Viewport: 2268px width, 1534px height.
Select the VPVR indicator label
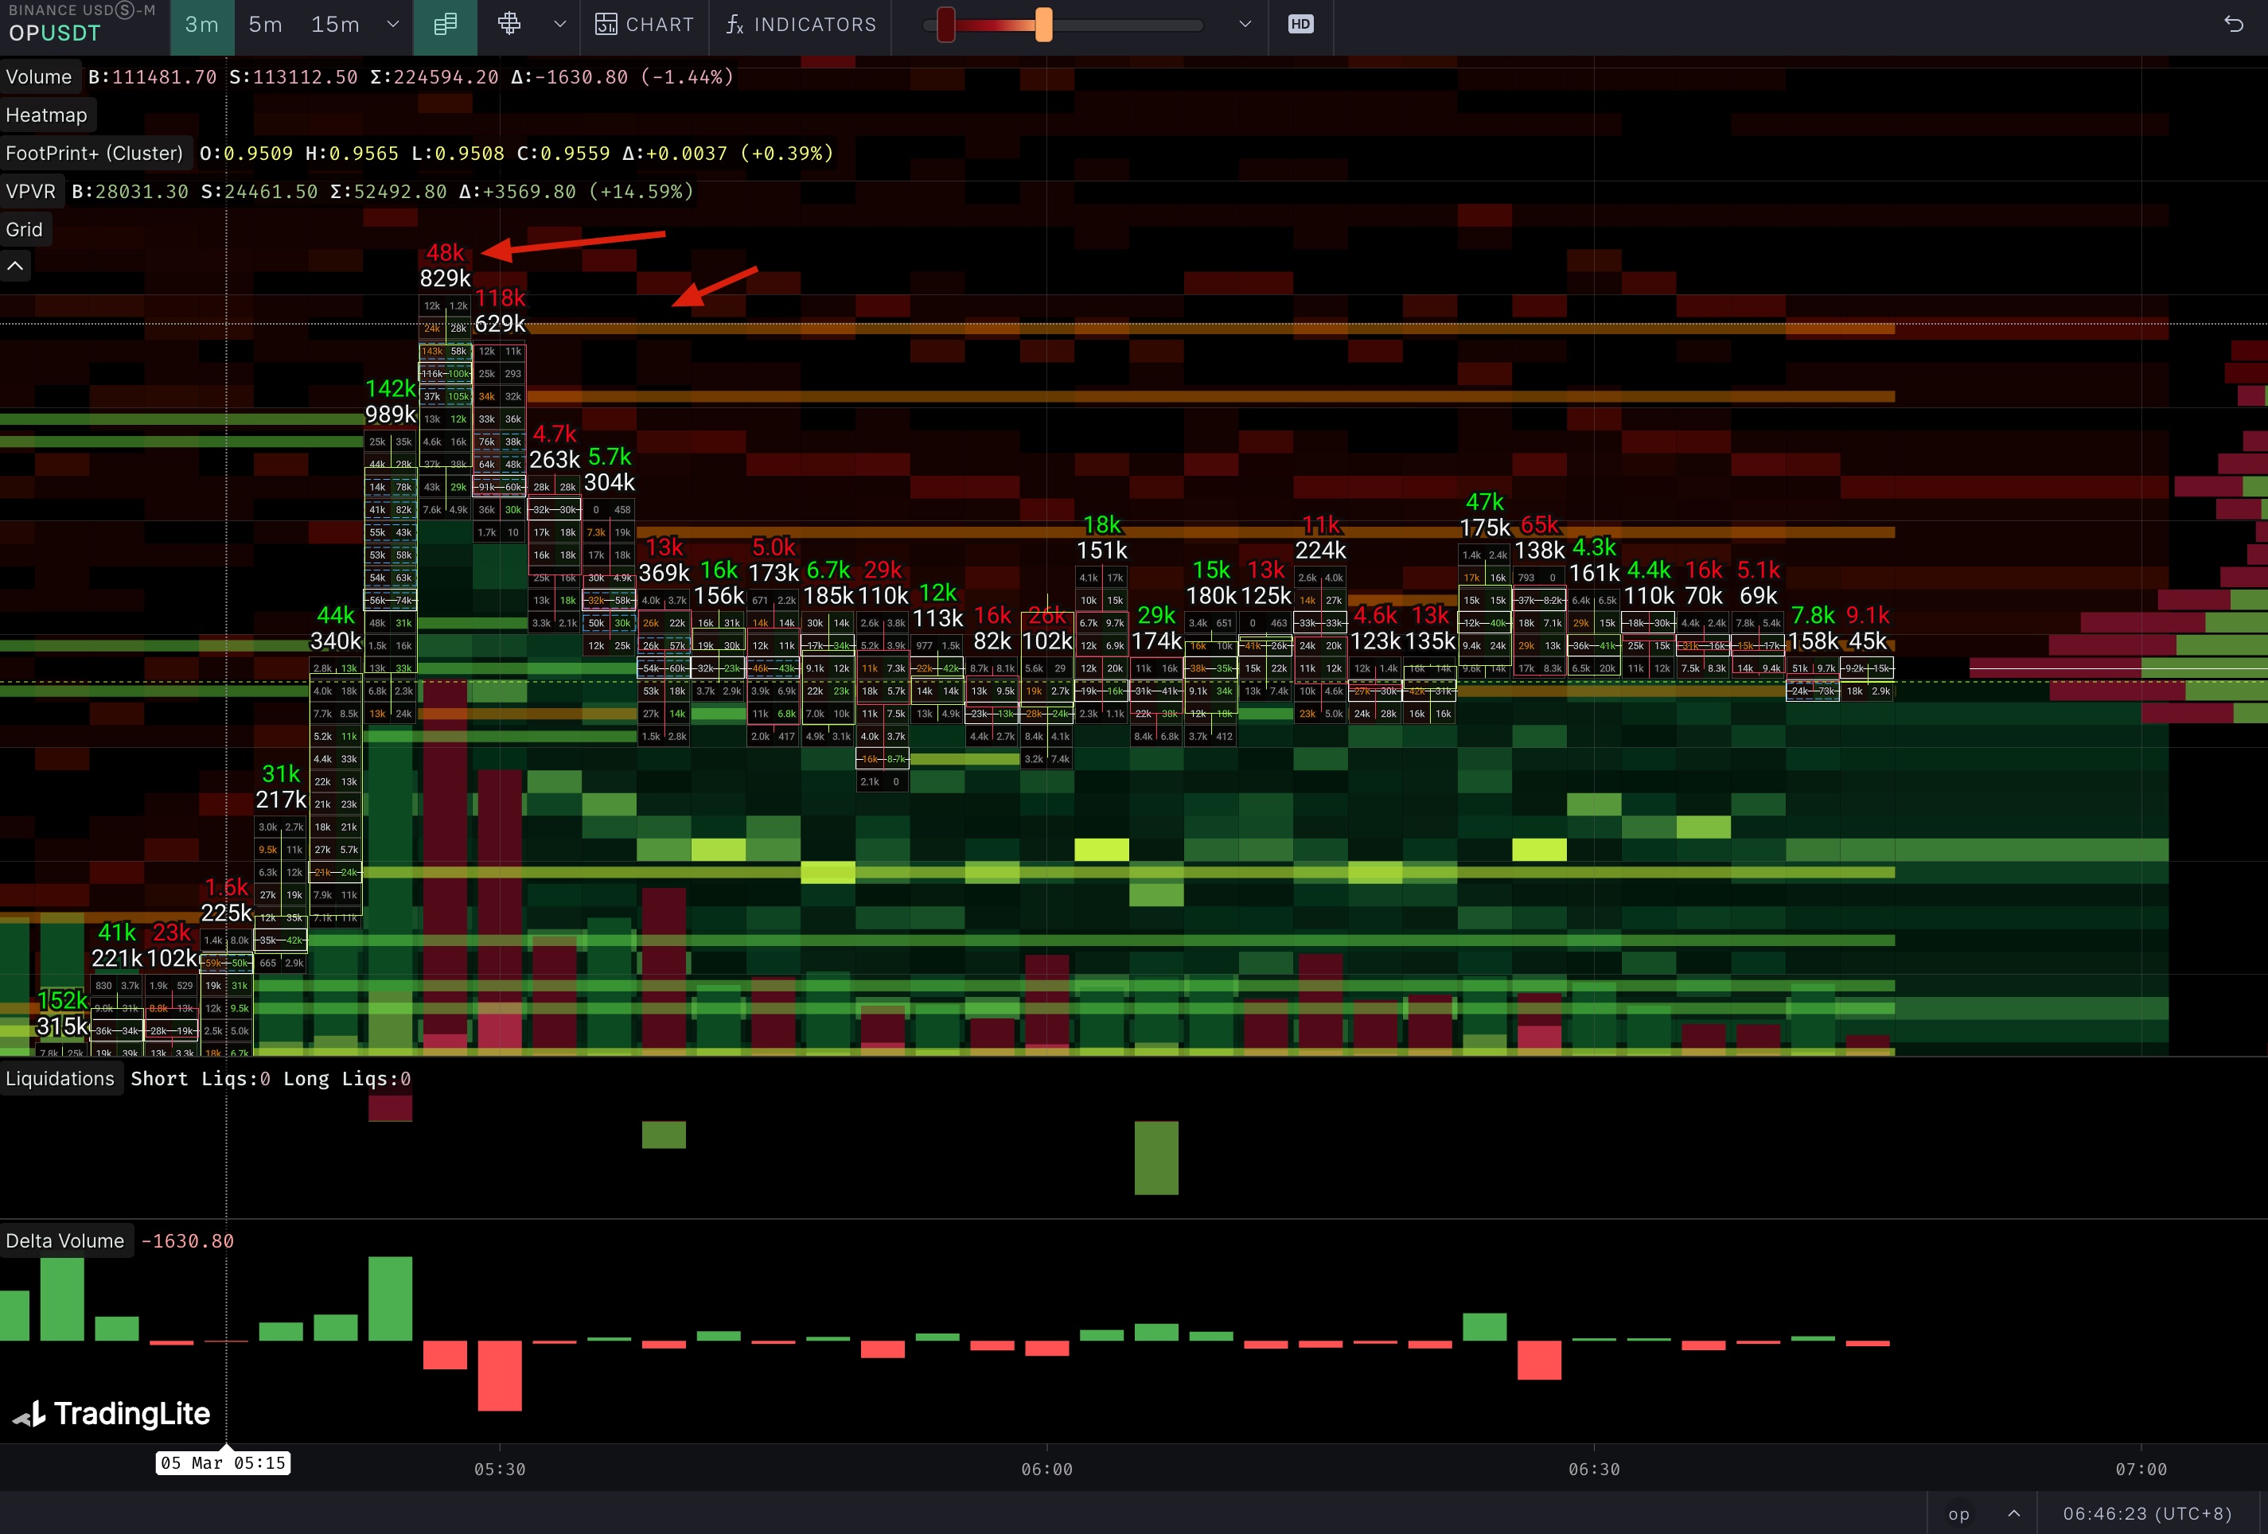click(30, 191)
